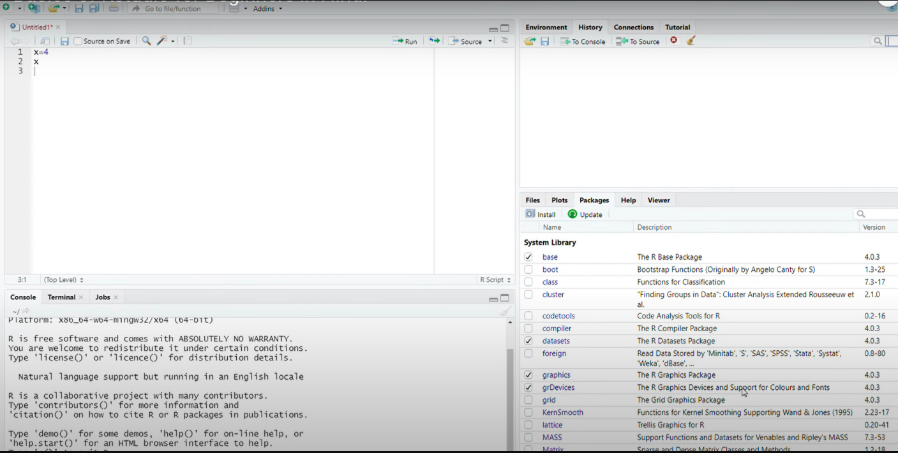Image resolution: width=898 pixels, height=453 pixels.
Task: Switch to the Files tab
Action: 533,200
